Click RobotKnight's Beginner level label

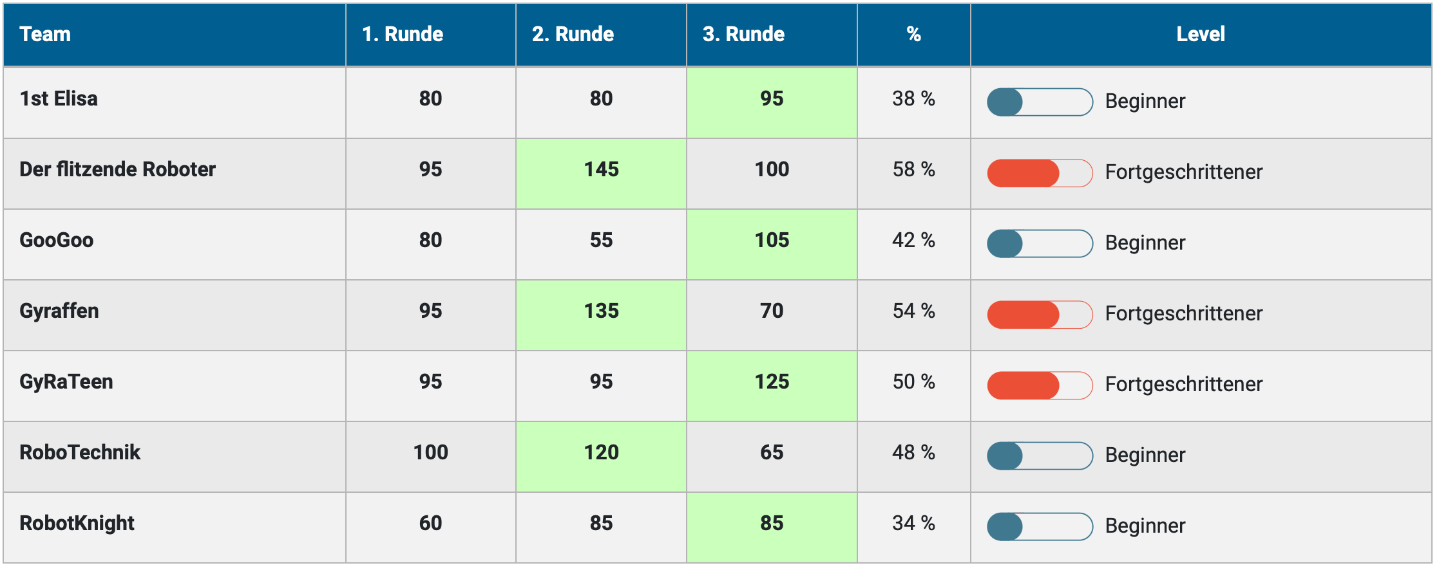[x=1145, y=526]
